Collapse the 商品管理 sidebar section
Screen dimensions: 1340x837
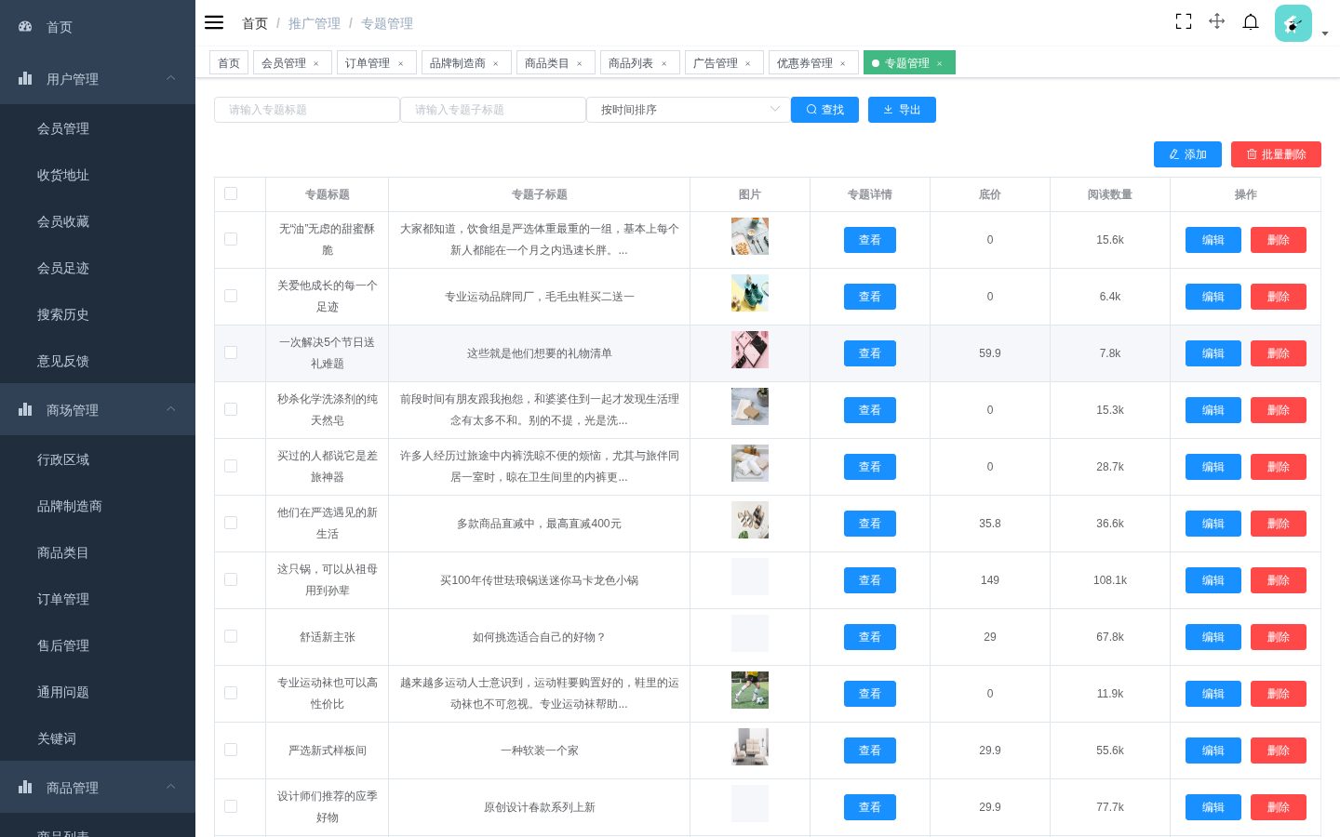tap(170, 787)
